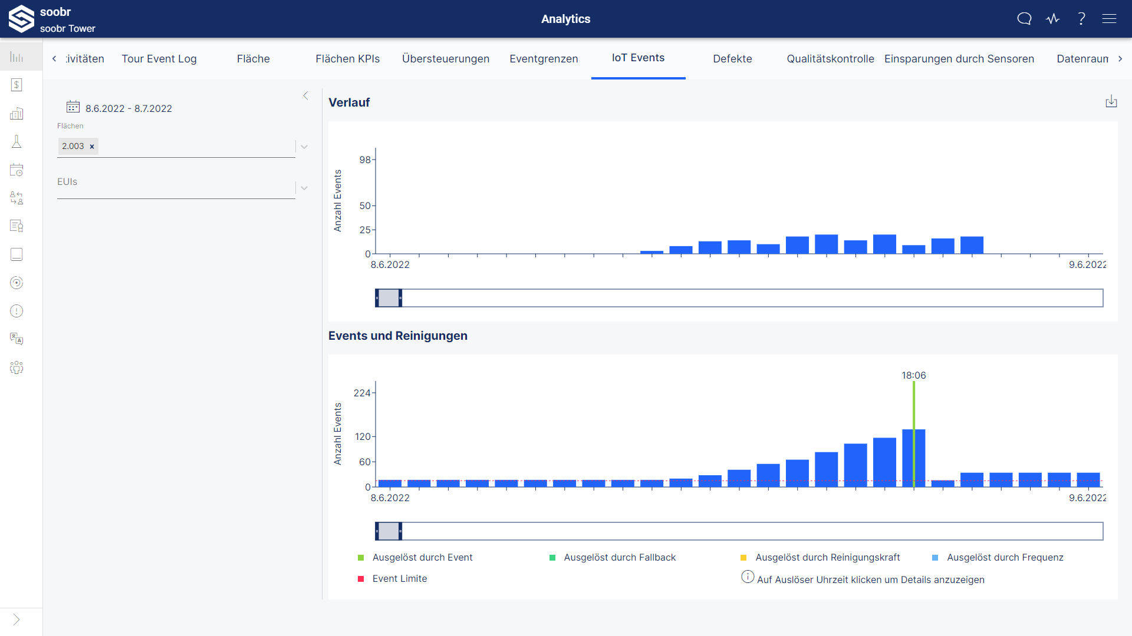Click the 18:06 trigger time marker
This screenshot has width=1132, height=636.
tap(914, 375)
